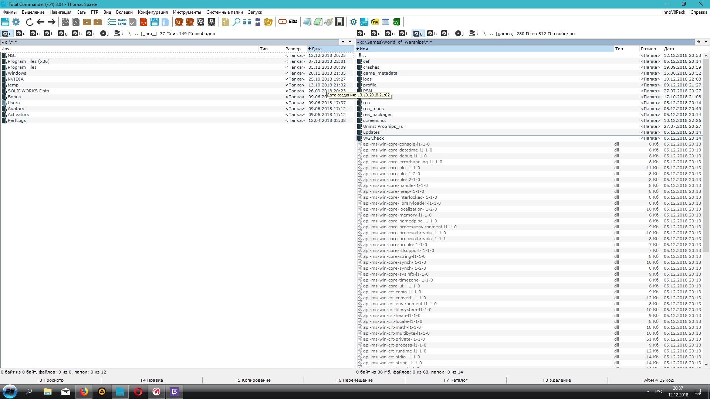Screen dimensions: 710x399
Task: Switch left panel to drive e
Action: click(x=35, y=33)
